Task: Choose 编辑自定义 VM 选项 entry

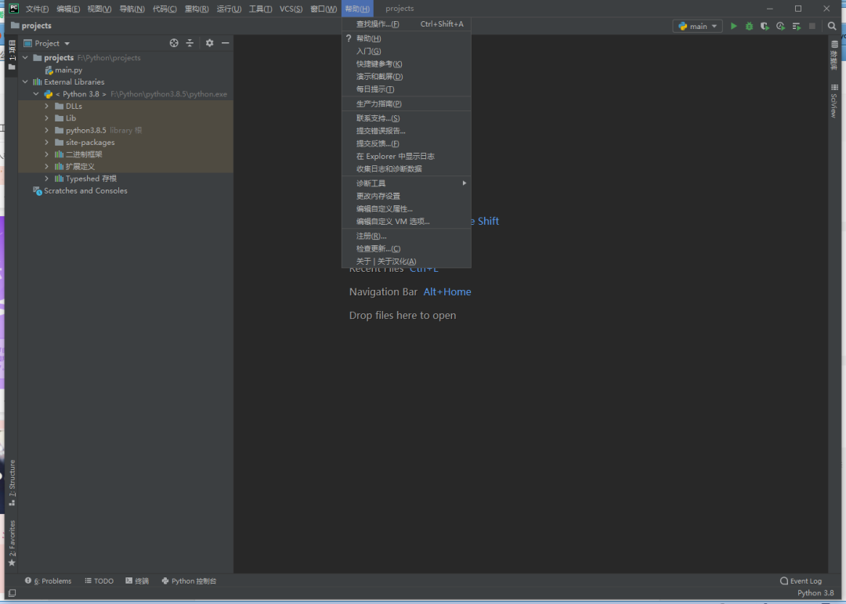Action: pos(407,221)
